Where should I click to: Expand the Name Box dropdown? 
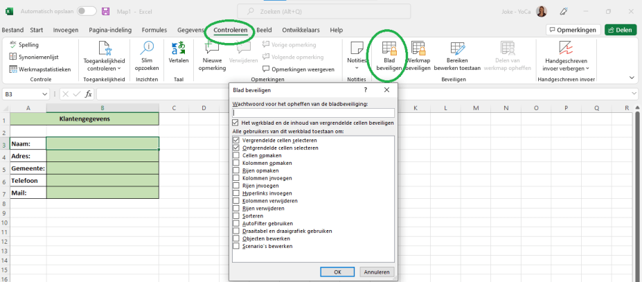[45, 94]
